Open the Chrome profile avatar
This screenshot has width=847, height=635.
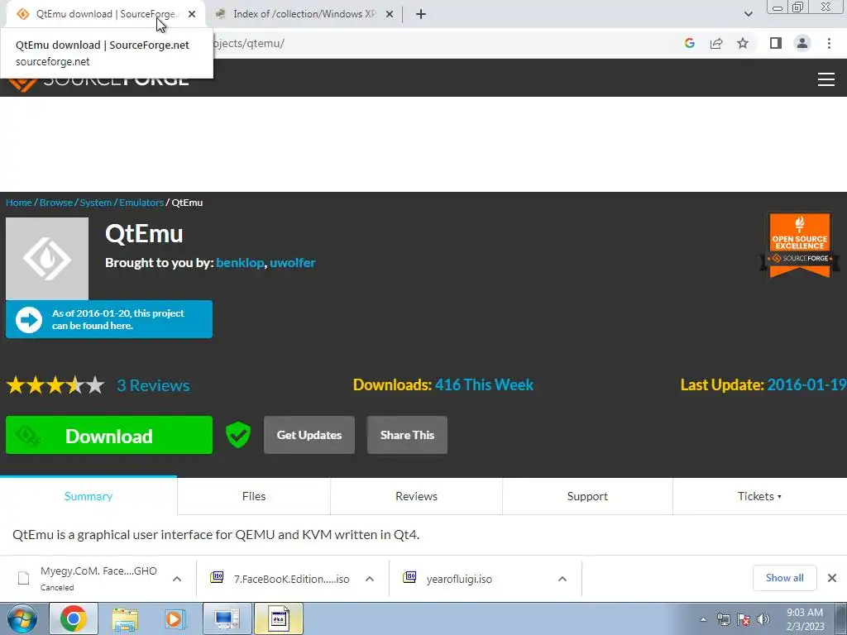(x=802, y=43)
